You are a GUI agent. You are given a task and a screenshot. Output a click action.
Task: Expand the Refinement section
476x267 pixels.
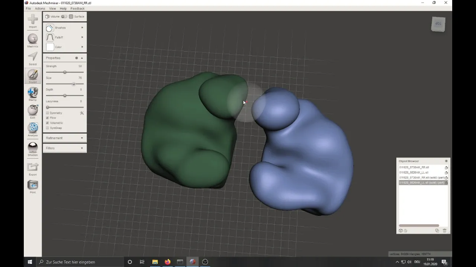65,138
